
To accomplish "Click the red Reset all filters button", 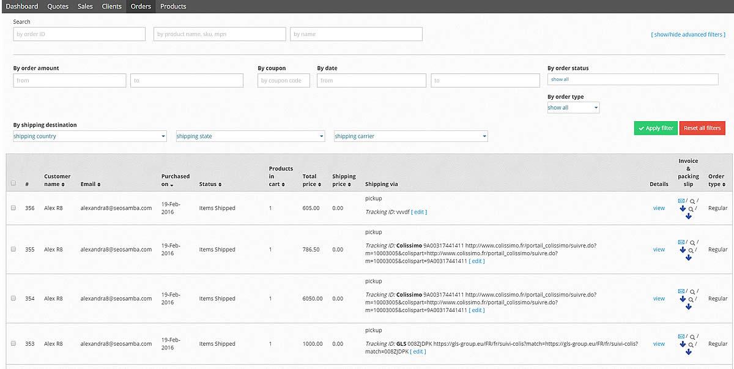I will tap(702, 128).
